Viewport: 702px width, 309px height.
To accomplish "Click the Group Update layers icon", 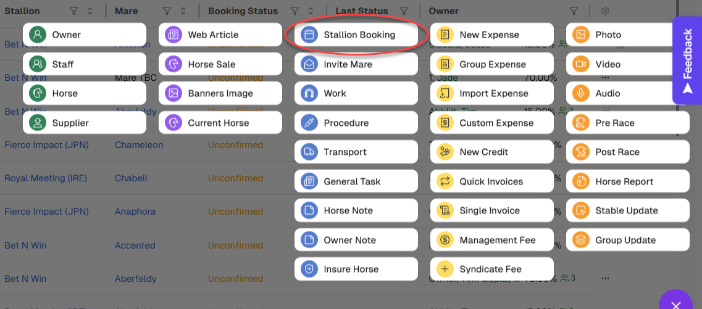I will (580, 240).
